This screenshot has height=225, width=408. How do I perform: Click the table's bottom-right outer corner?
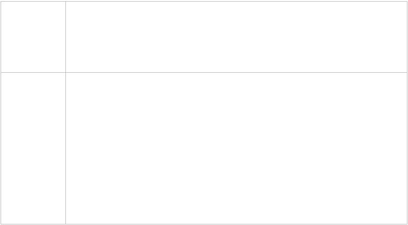click(407, 224)
